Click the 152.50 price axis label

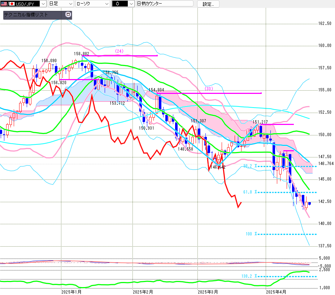click(x=325, y=112)
